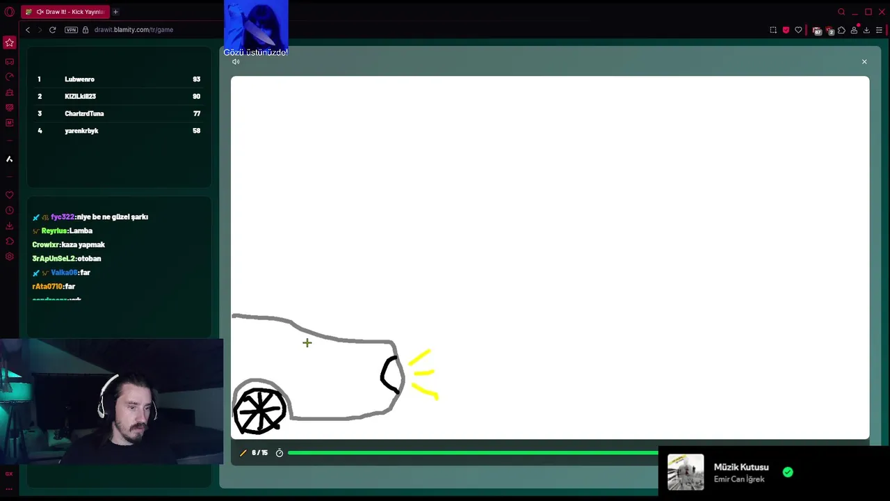Click rAta0710's far chat message
Image resolution: width=890 pixels, height=501 pixels.
click(x=54, y=287)
